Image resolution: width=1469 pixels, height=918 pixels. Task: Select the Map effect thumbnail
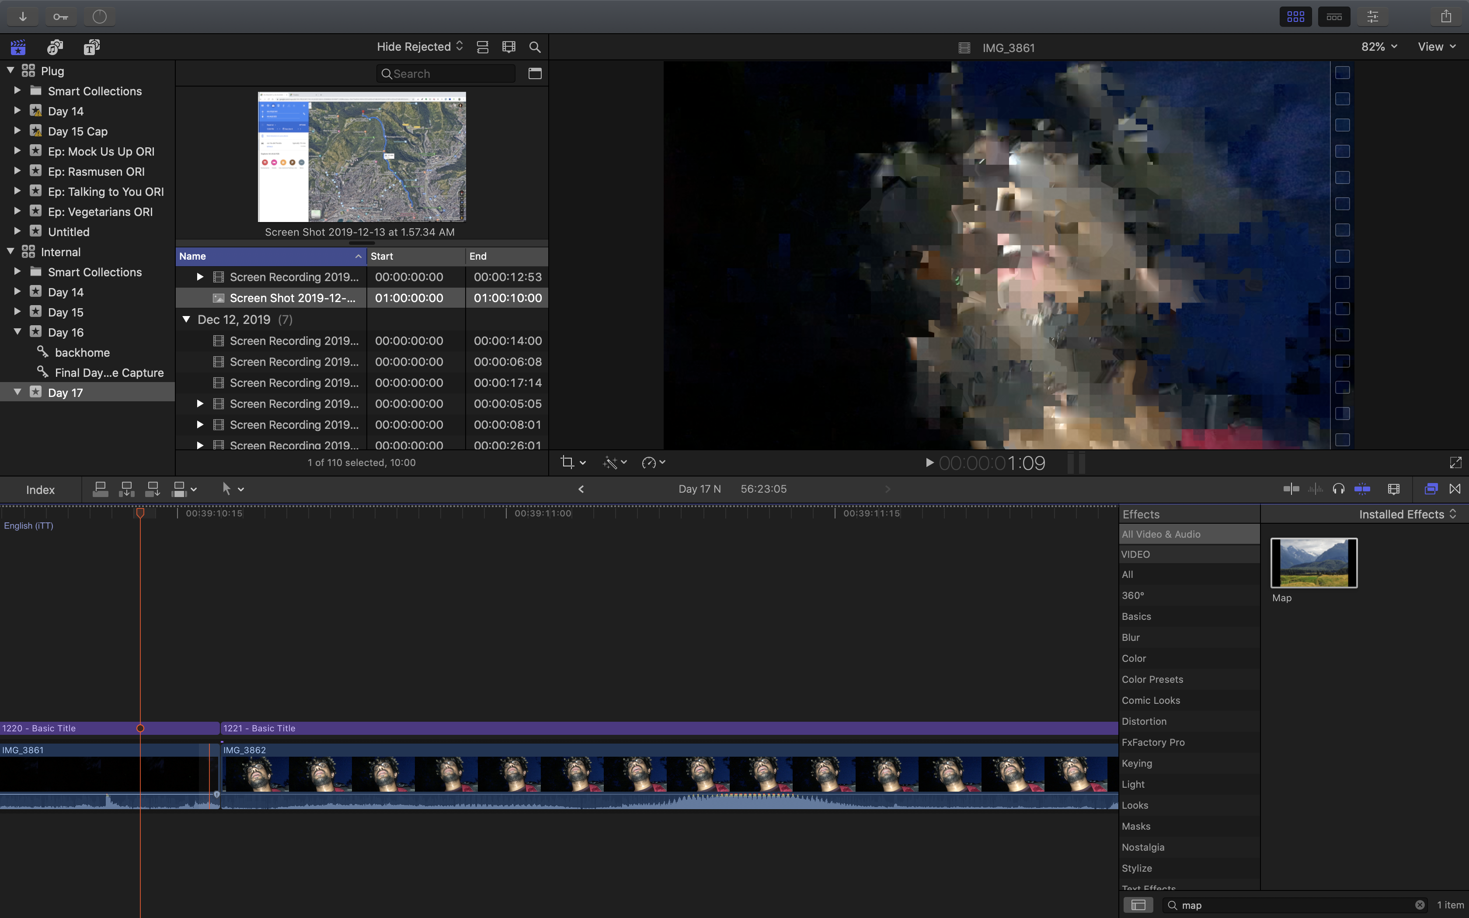coord(1314,563)
